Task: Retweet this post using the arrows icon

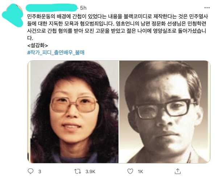Action: pos(78,171)
